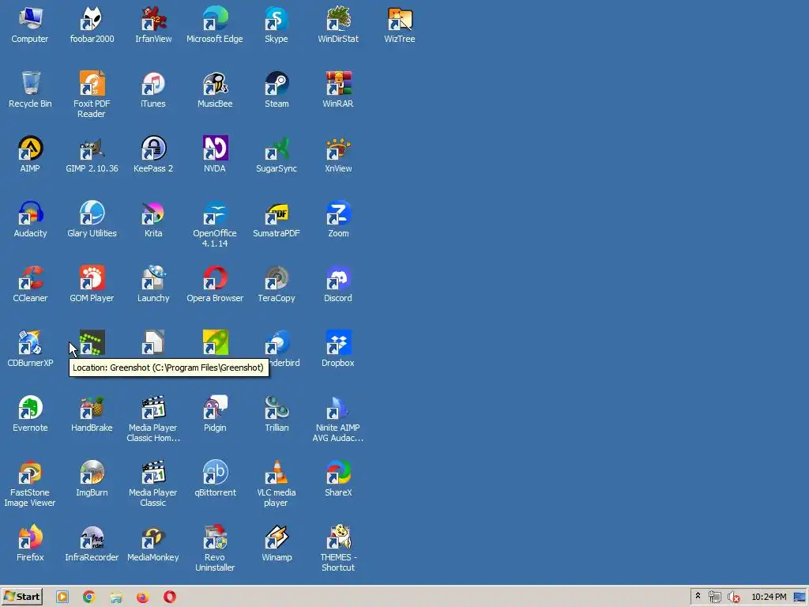The image size is (809, 607).
Task: Show hidden system tray icons
Action: tap(698, 596)
